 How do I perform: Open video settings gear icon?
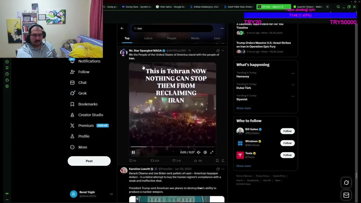coord(205,152)
